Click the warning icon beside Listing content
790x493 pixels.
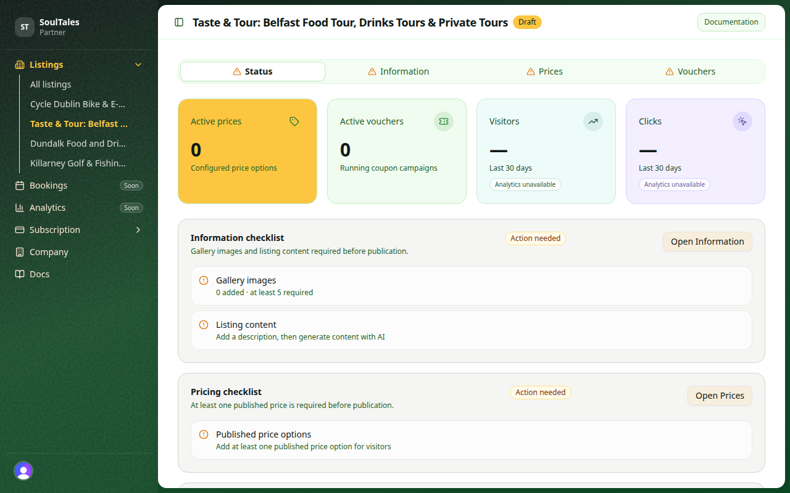[x=204, y=325]
